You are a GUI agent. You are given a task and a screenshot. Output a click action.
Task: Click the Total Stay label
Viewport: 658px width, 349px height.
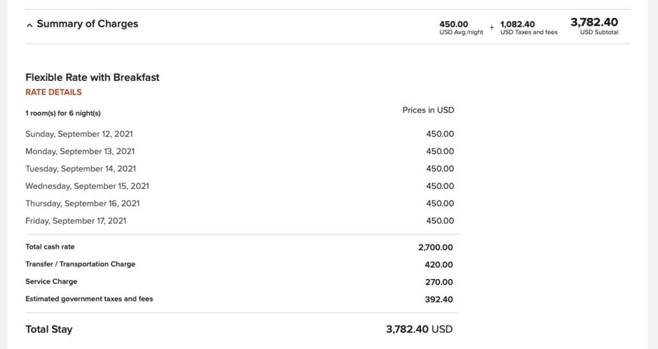coord(49,329)
